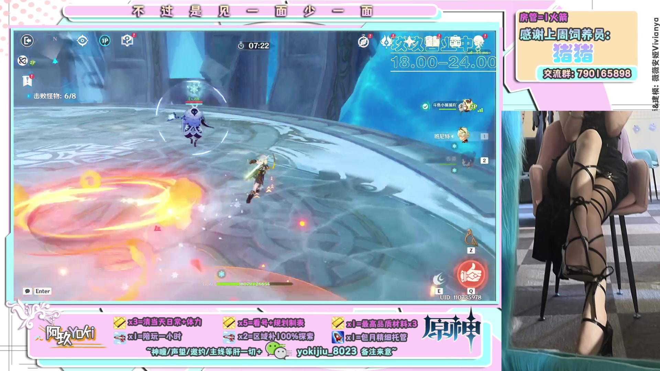Click the Enter chat key label
This screenshot has width=660, height=371.
43,291
